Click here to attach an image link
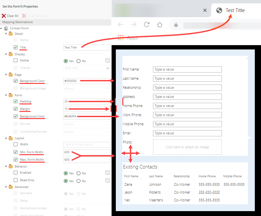 pos(187,147)
